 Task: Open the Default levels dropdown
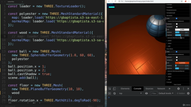coord(166,93)
